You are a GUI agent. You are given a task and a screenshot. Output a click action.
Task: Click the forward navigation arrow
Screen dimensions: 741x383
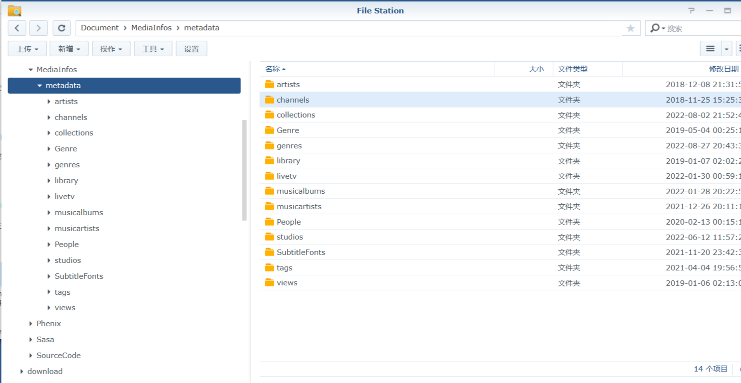pyautogui.click(x=38, y=28)
